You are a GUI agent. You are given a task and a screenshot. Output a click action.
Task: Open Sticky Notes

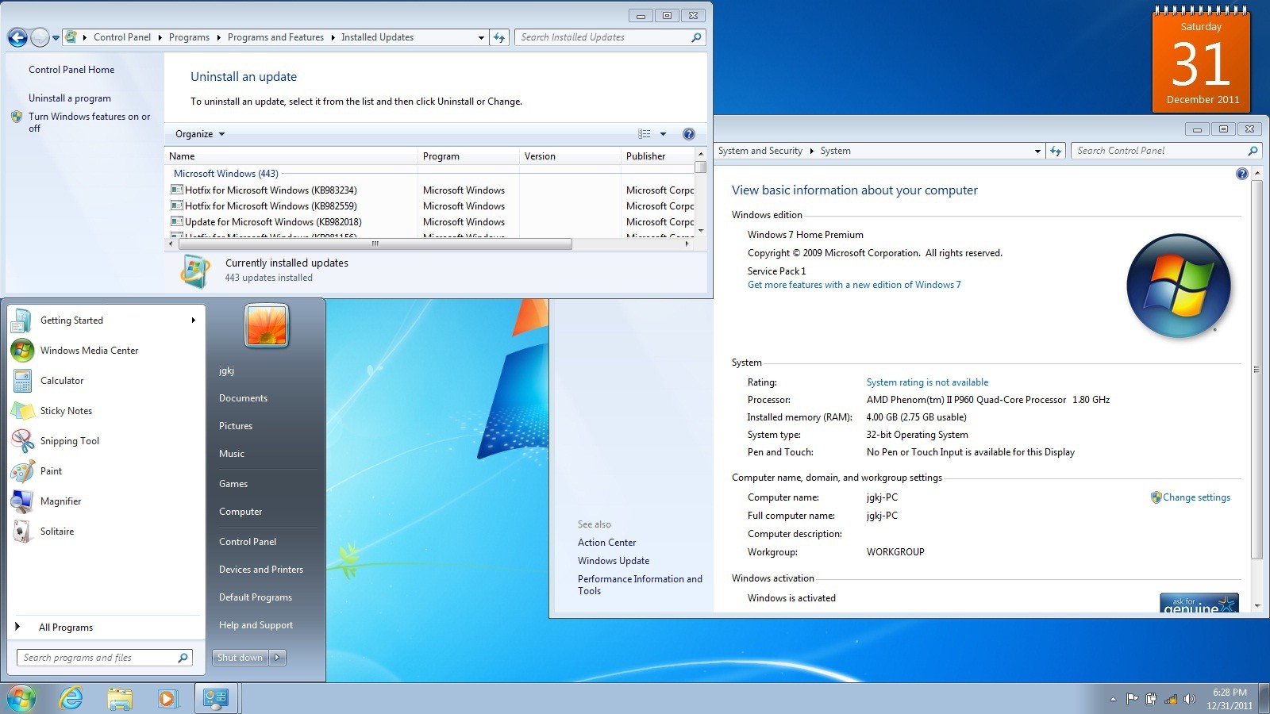pos(106,411)
